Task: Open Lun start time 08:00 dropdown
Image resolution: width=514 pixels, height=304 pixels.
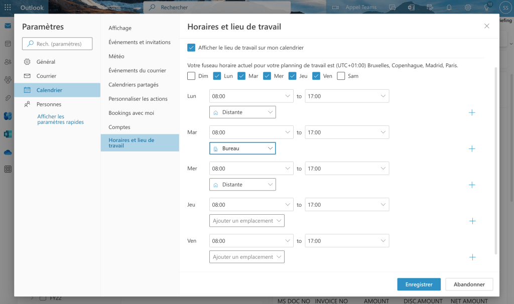Action: pos(251,96)
